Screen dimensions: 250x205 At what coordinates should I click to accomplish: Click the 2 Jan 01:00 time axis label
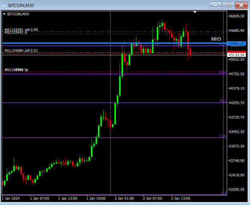point(124,199)
